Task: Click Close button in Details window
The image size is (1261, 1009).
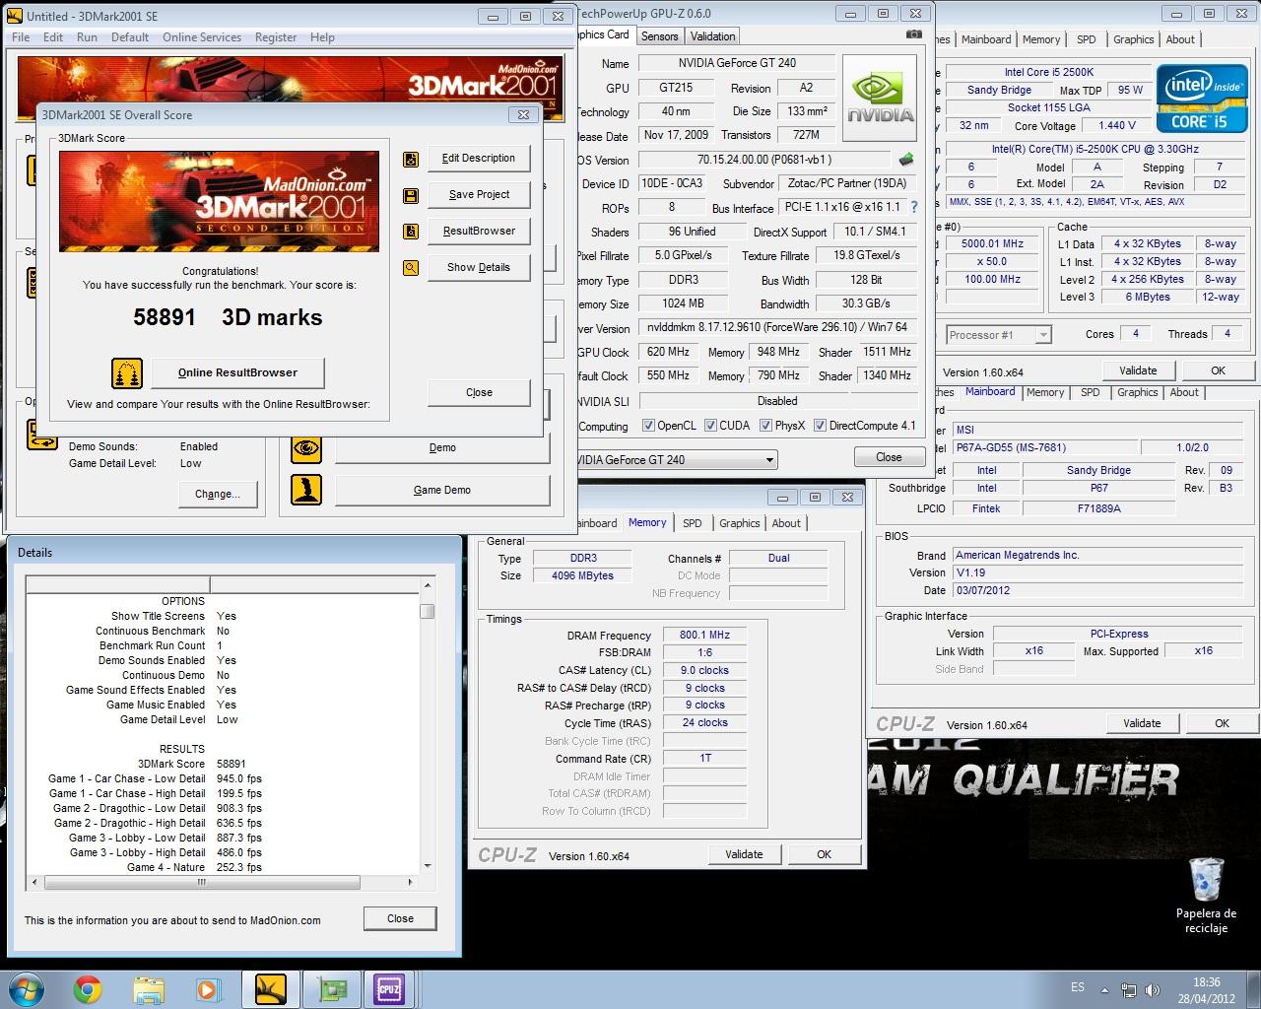Action: 400,918
